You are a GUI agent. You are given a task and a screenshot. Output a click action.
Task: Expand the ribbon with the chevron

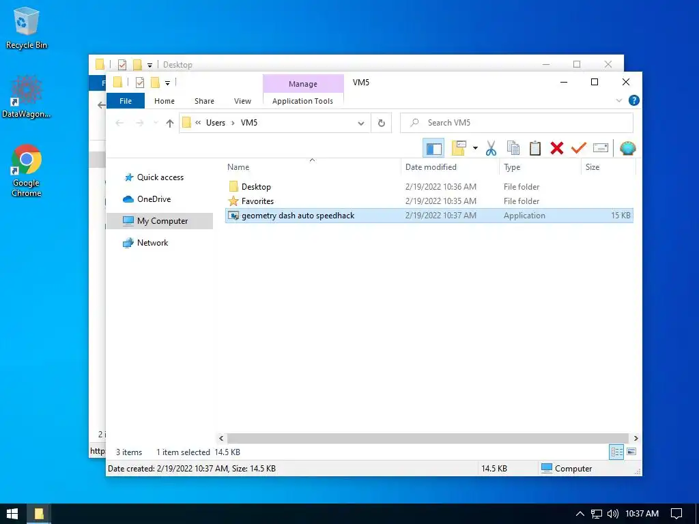[618, 101]
